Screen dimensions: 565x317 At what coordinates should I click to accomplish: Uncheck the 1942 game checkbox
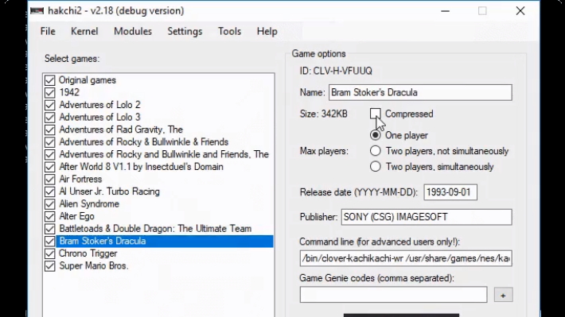(49, 92)
